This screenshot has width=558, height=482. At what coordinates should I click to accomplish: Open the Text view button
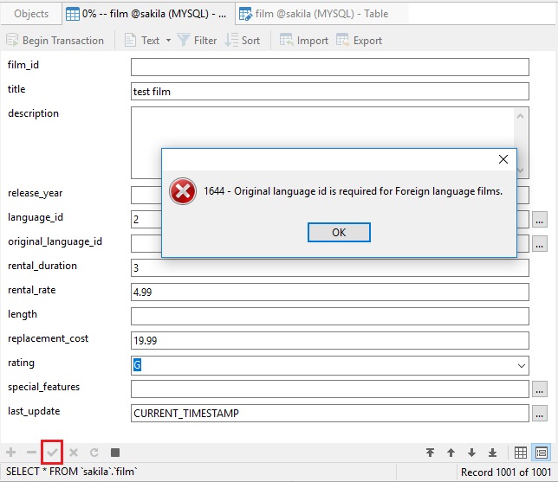pyautogui.click(x=142, y=41)
